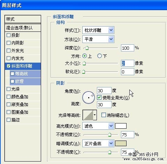Open the 高光模式 滤色 dropdown
The height and width of the screenshot is (164, 167).
pos(98,126)
